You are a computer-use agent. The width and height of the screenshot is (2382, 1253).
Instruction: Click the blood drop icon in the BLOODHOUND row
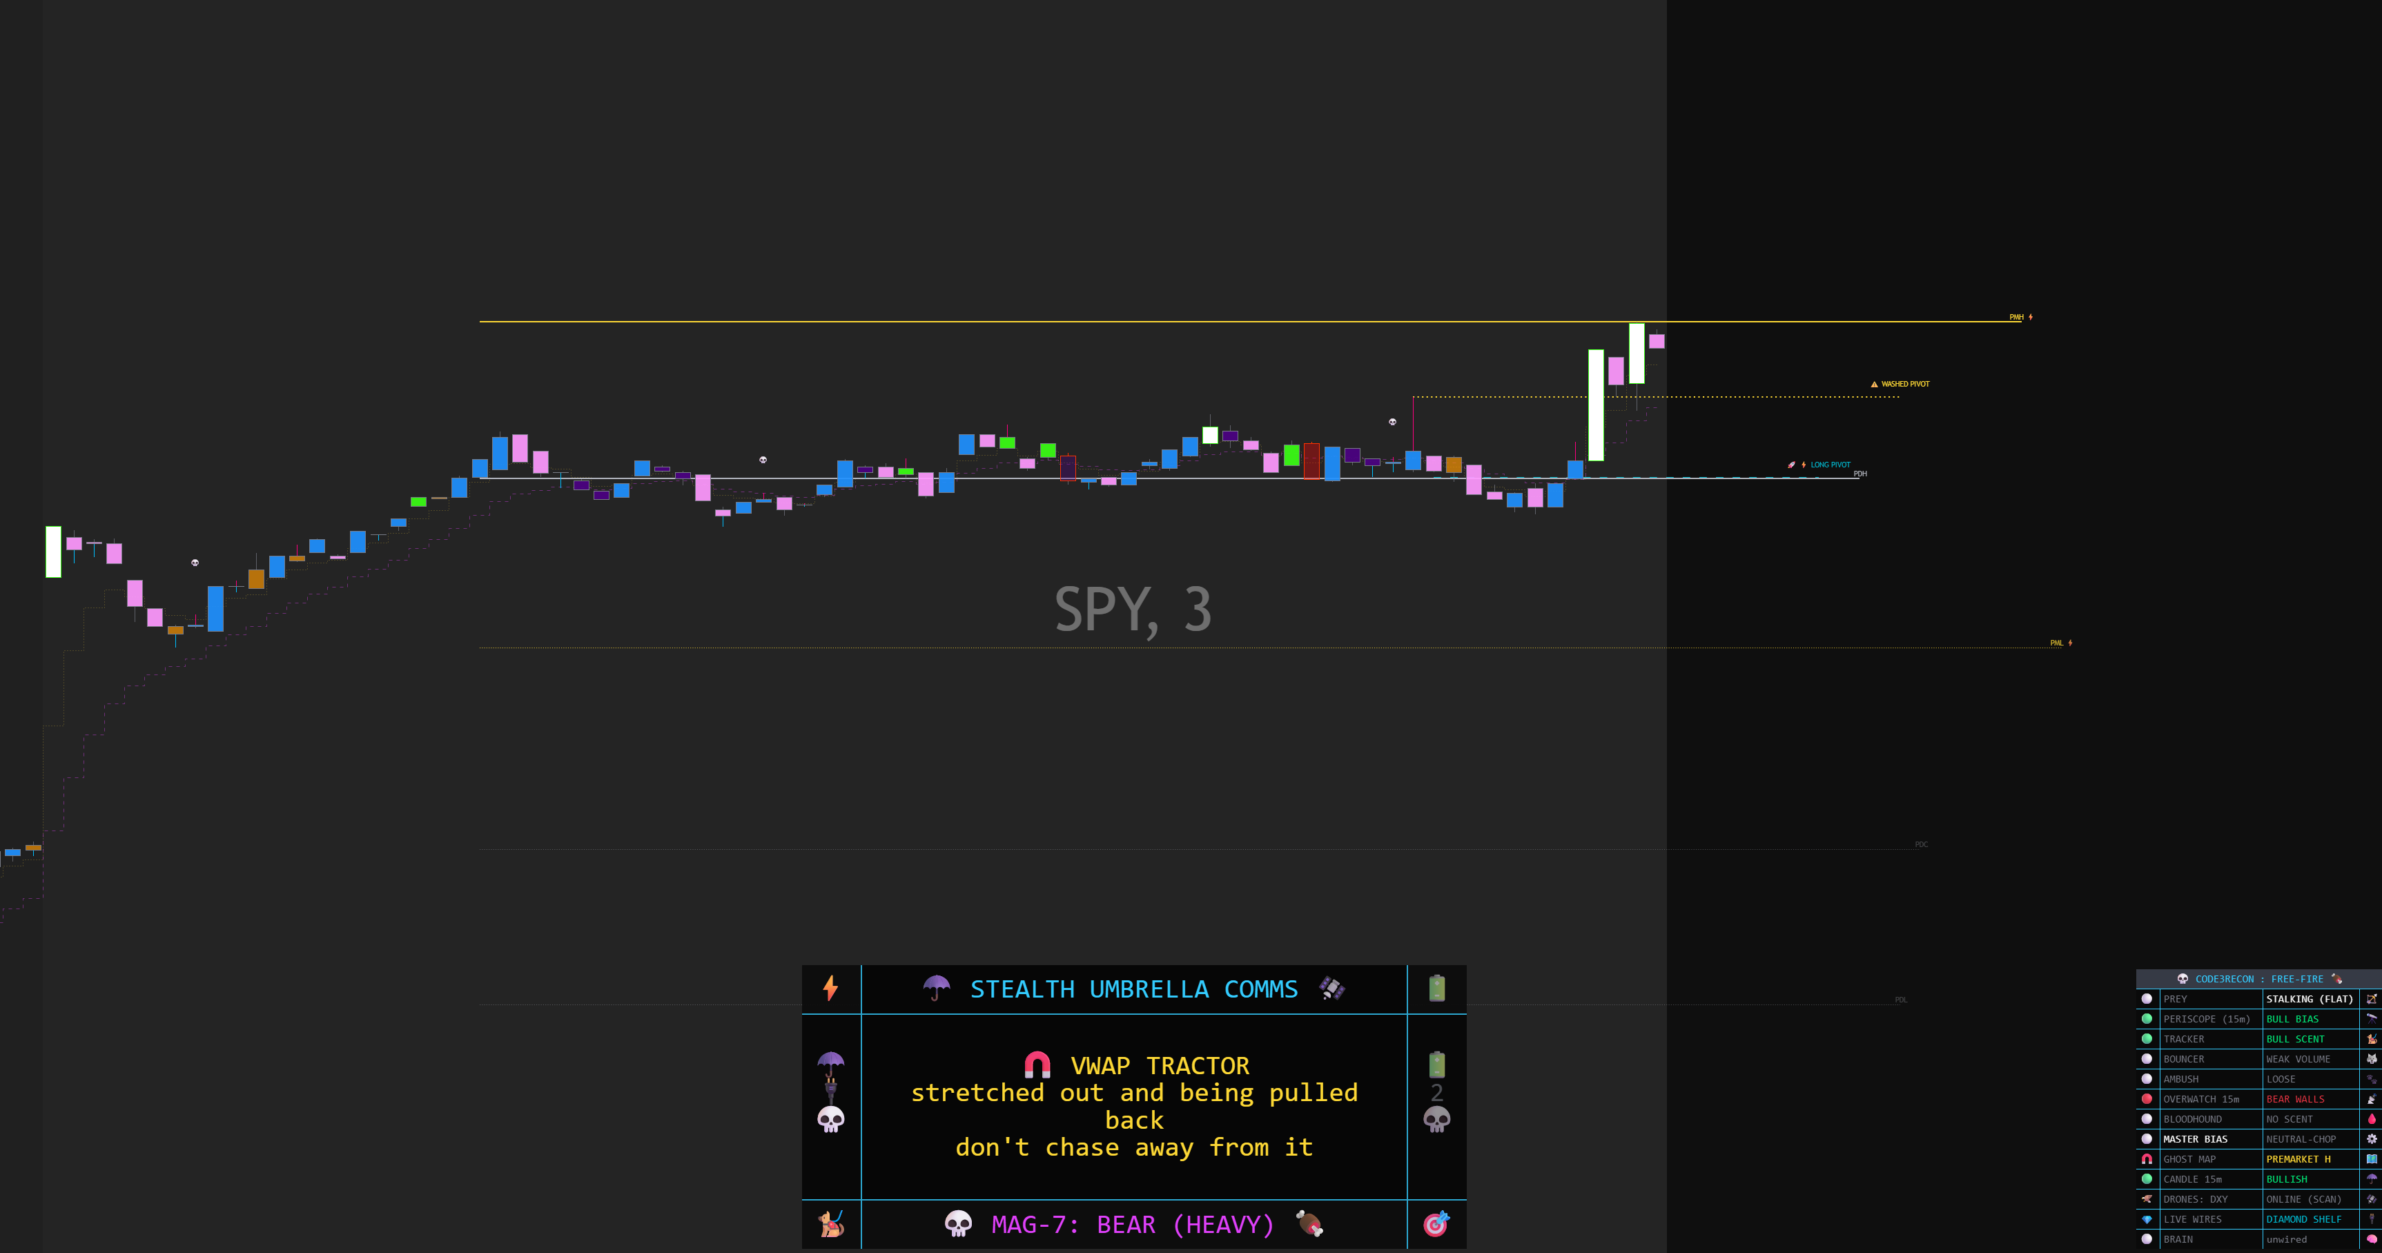(x=2372, y=1119)
